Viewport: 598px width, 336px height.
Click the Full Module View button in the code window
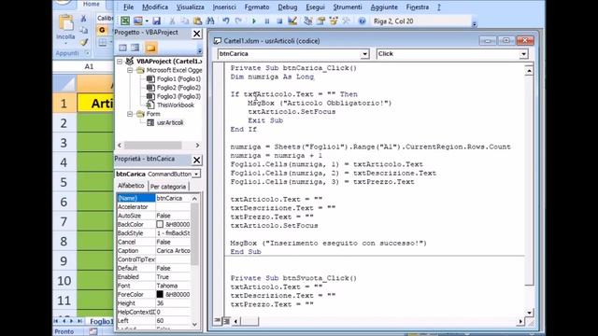click(226, 321)
